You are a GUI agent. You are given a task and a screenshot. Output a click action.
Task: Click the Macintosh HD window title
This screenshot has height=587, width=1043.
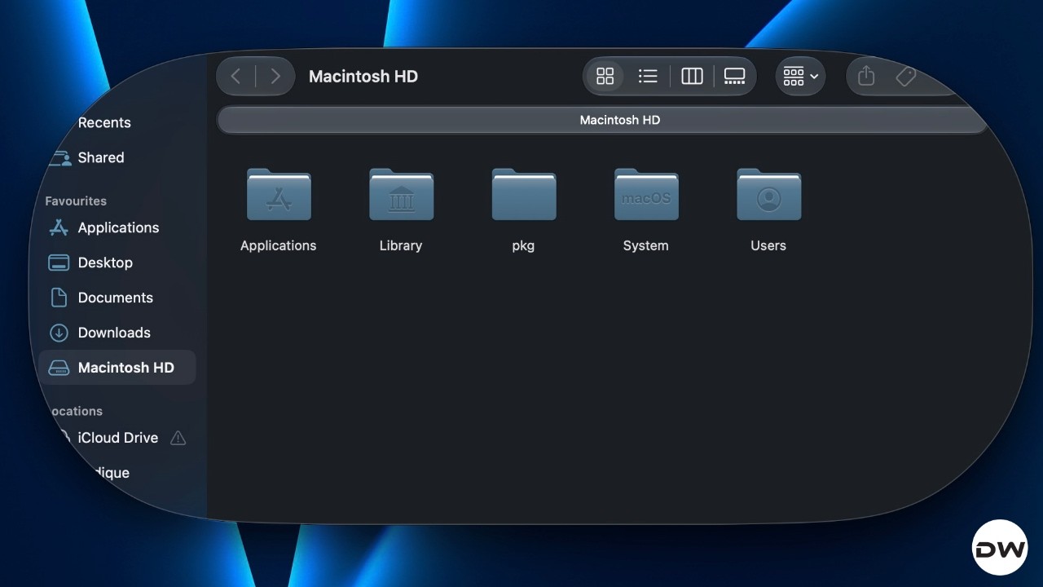[x=363, y=77]
